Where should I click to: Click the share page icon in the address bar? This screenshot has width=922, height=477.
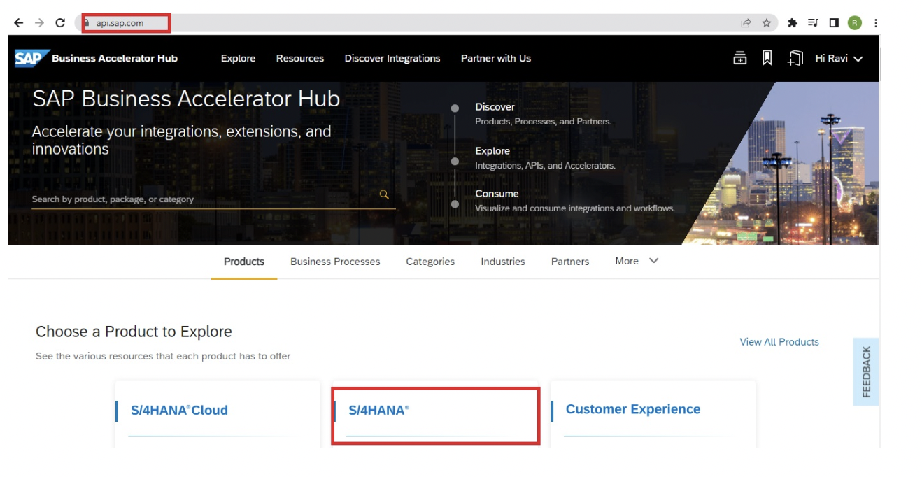(746, 23)
